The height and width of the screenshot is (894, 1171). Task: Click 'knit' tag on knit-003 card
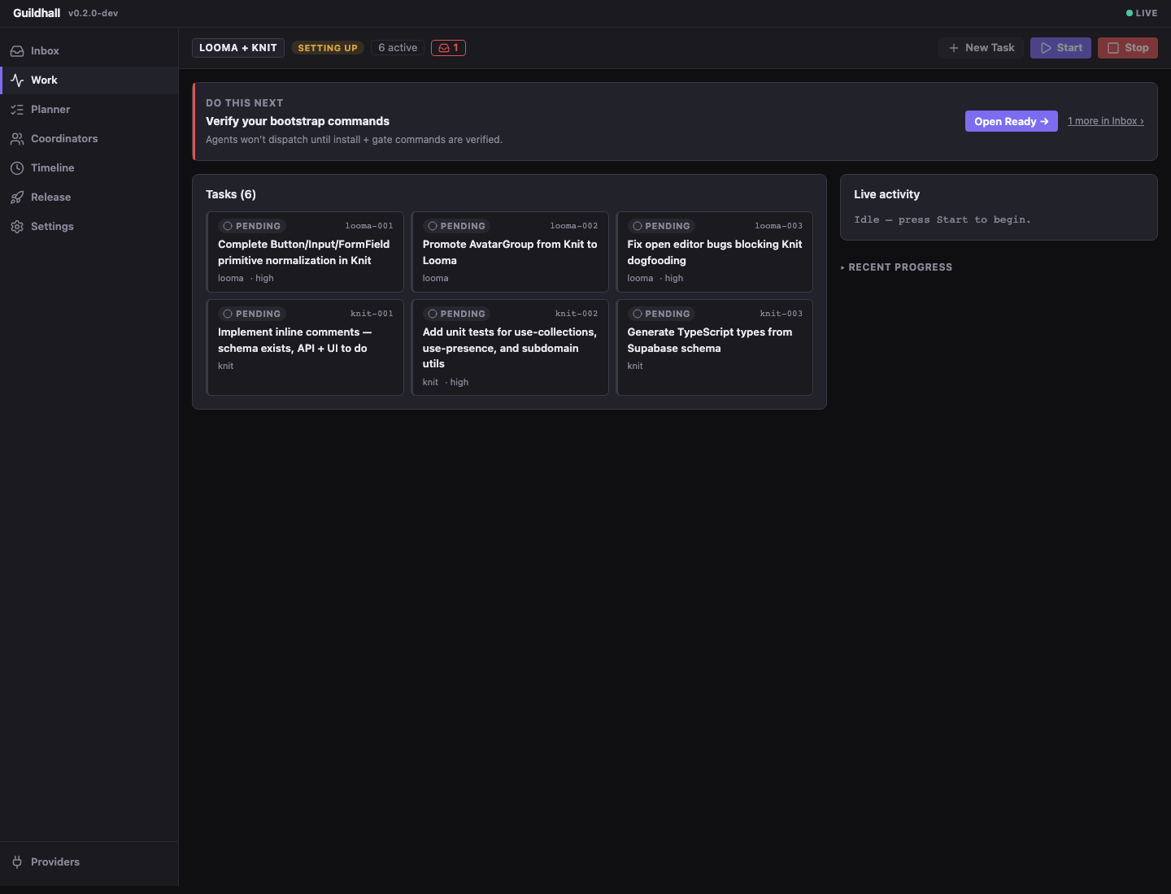[x=635, y=366]
